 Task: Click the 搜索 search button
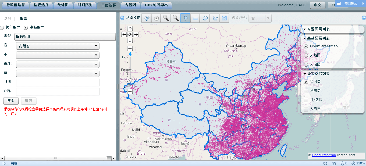click(11, 101)
